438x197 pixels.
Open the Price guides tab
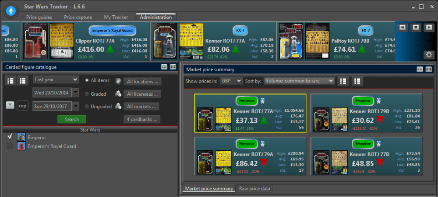click(x=39, y=17)
